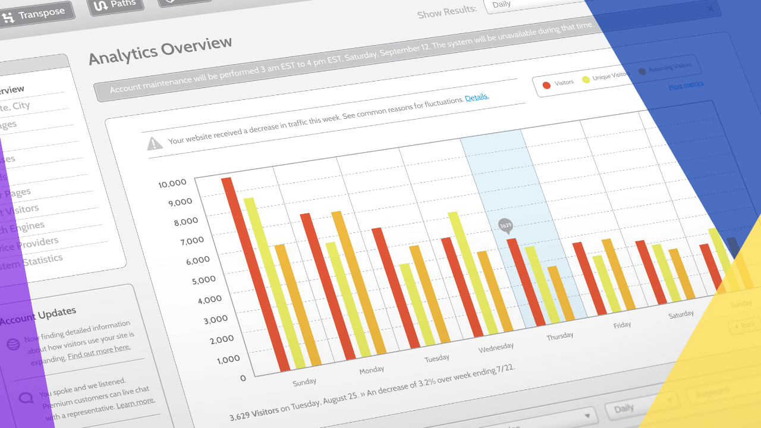The height and width of the screenshot is (428, 761).
Task: Click the Wednesday axis label
Action: pyautogui.click(x=496, y=348)
